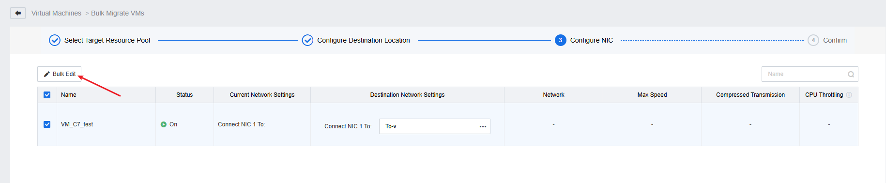
Task: Click the Status column header
Action: click(x=184, y=95)
